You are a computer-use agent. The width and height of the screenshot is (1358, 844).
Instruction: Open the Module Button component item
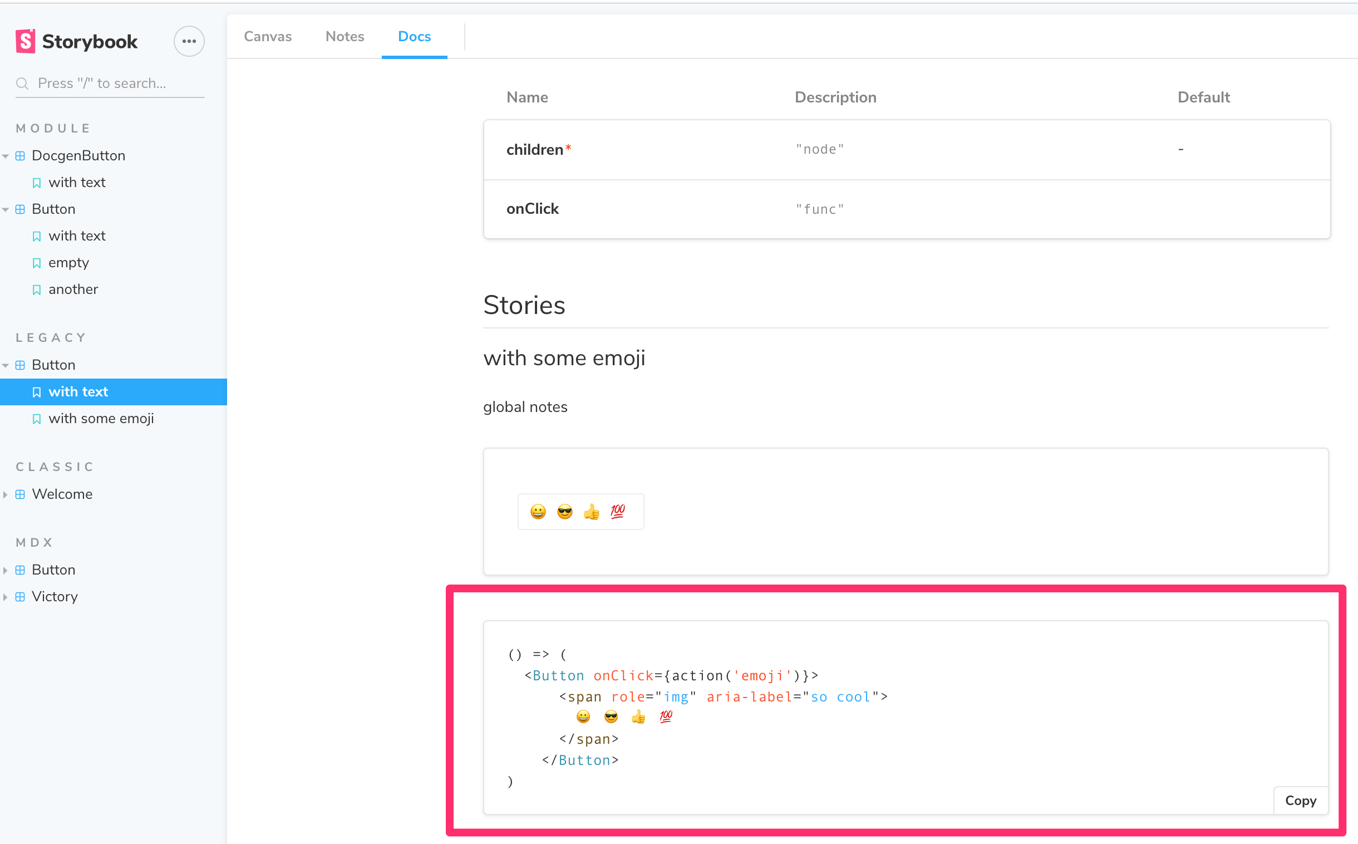pos(53,209)
